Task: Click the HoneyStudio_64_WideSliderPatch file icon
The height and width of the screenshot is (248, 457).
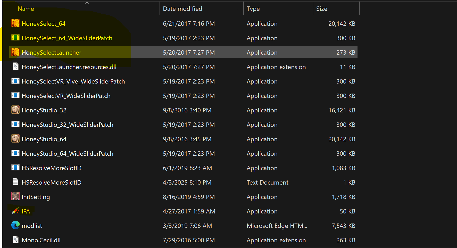Action: coord(15,153)
